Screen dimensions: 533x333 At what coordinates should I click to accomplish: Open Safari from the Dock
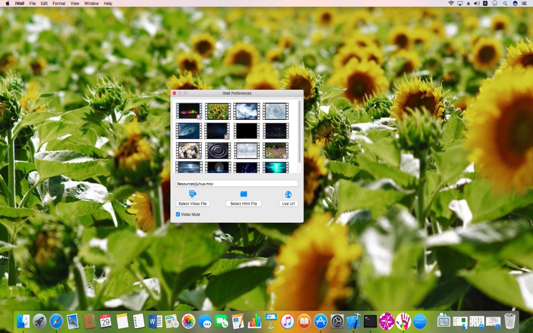[x=56, y=321]
